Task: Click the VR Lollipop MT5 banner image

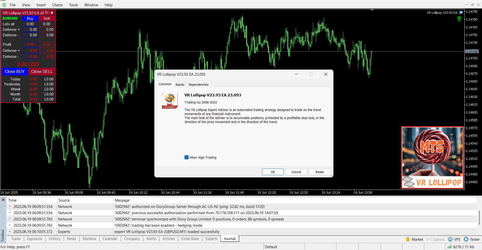Action: [x=432, y=158]
